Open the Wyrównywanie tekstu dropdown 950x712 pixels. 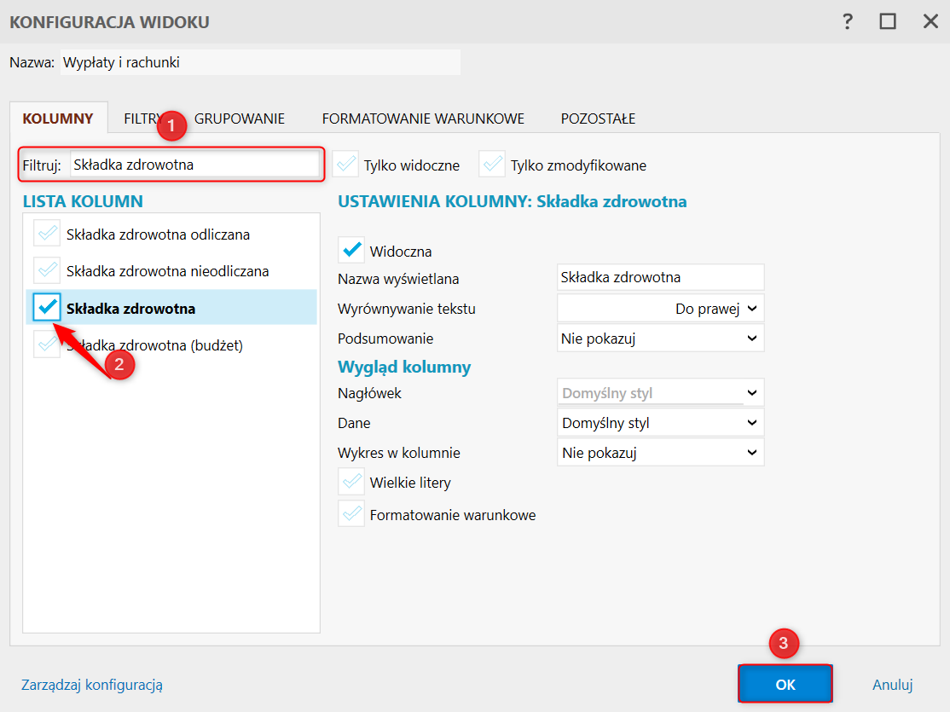pos(661,309)
